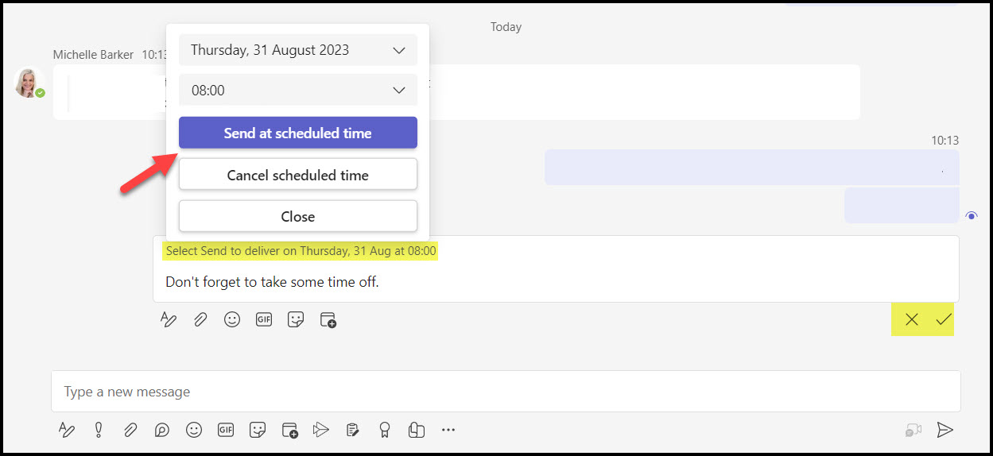Open the 08:00 time dropdown

point(298,90)
